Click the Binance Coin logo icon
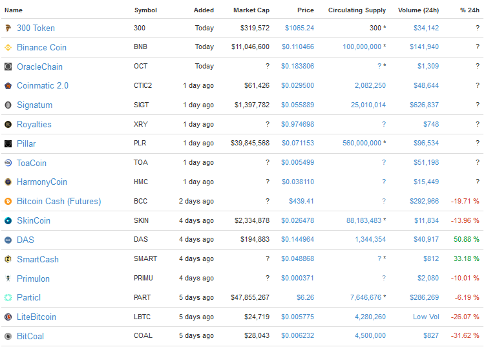486x347 pixels. tap(8, 47)
